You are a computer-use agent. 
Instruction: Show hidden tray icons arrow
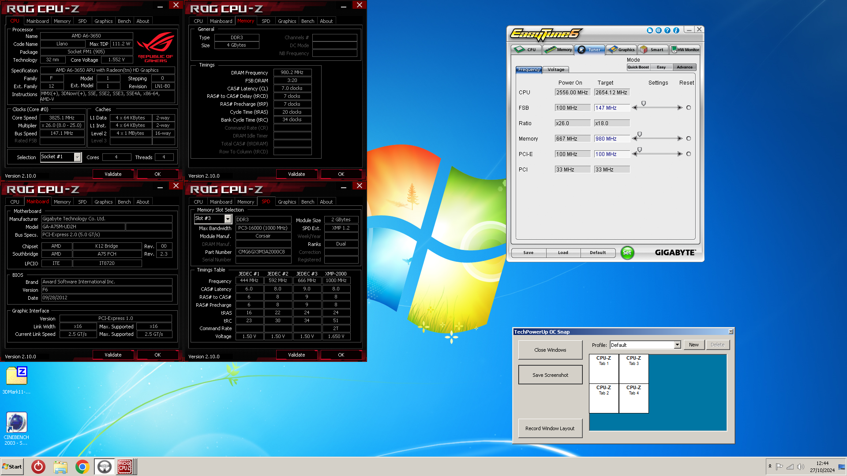click(x=770, y=466)
